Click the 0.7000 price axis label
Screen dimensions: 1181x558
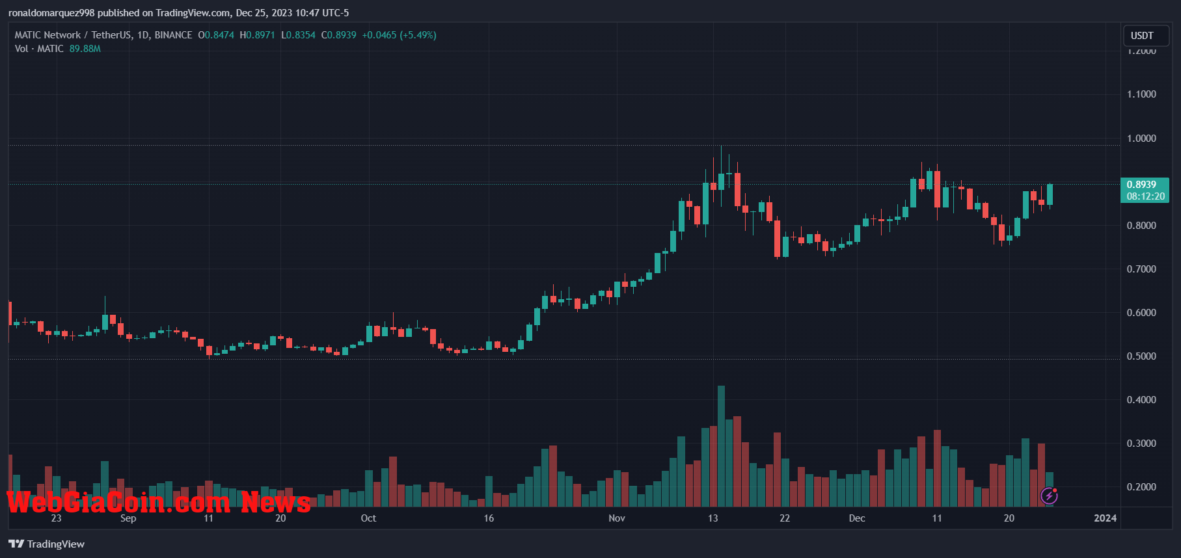pyautogui.click(x=1141, y=269)
